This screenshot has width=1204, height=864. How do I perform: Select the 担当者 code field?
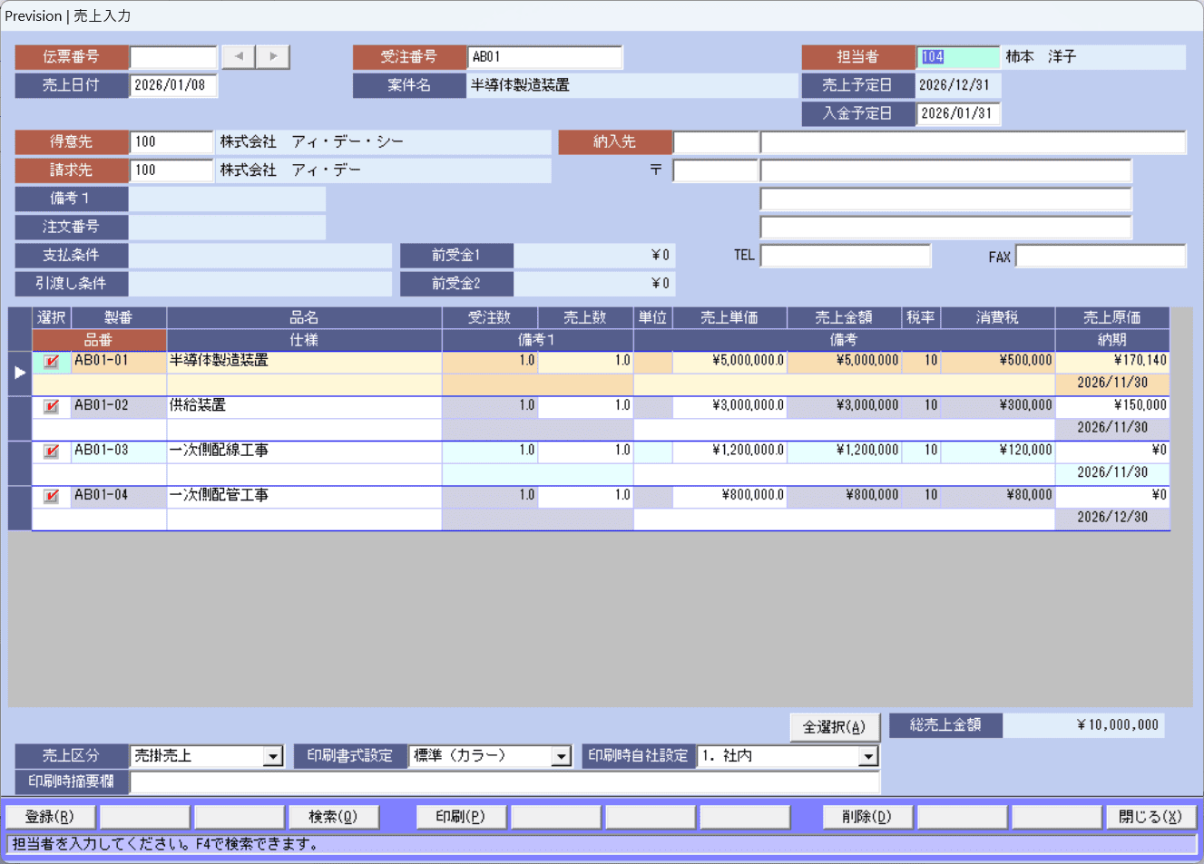tap(957, 57)
